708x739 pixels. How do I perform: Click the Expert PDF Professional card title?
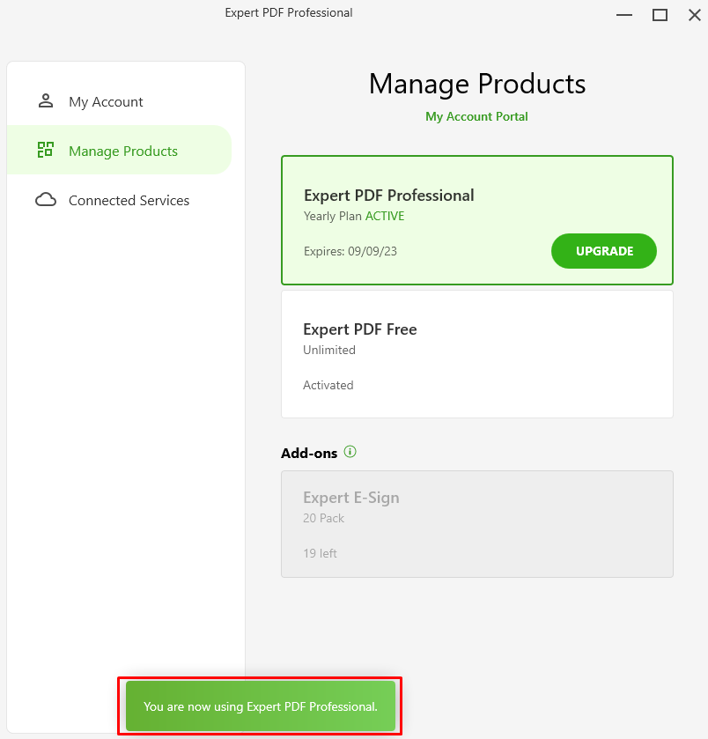pyautogui.click(x=389, y=196)
